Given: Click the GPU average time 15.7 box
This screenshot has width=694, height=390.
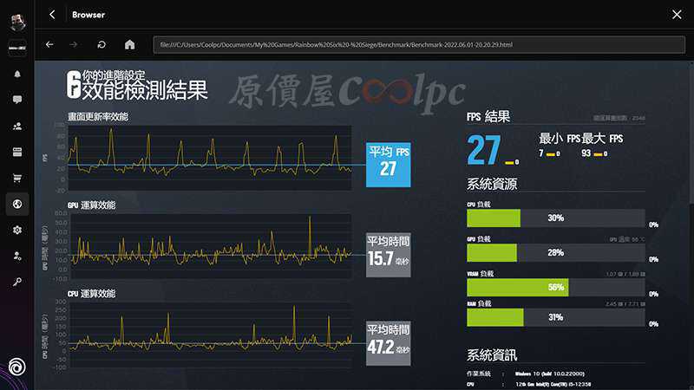Looking at the screenshot, I should point(388,255).
